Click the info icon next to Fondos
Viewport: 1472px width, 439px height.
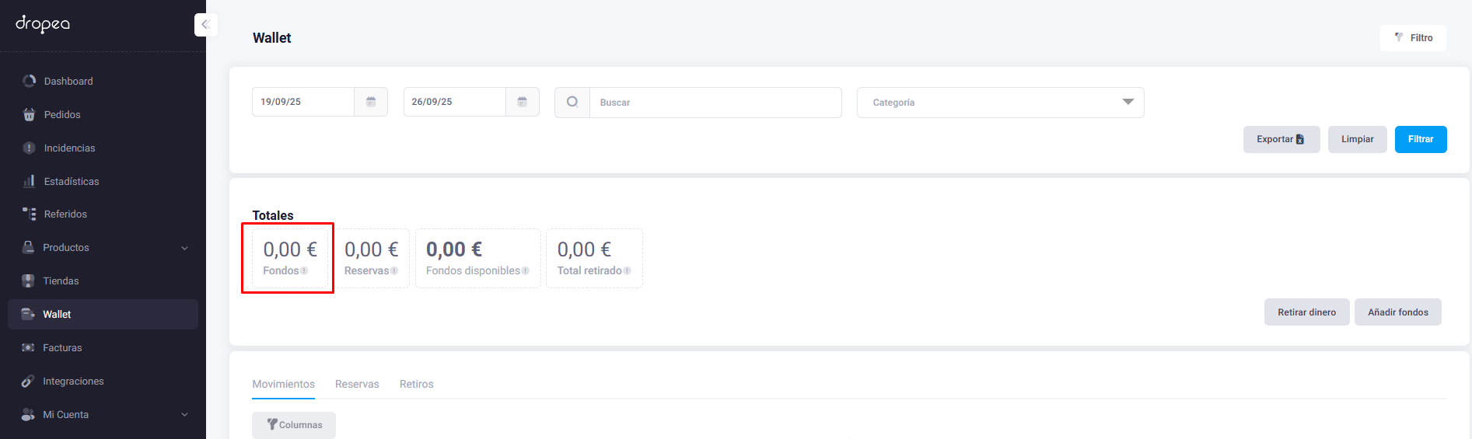tap(305, 271)
